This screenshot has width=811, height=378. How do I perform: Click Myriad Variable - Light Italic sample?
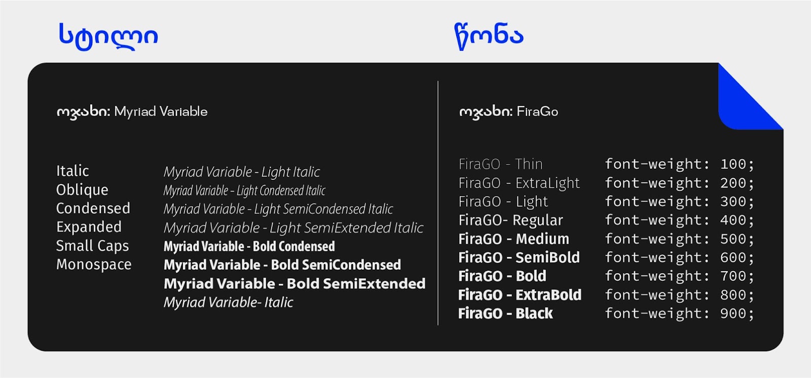(x=242, y=172)
